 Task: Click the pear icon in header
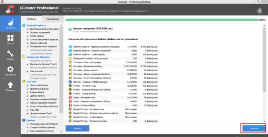click(260, 10)
